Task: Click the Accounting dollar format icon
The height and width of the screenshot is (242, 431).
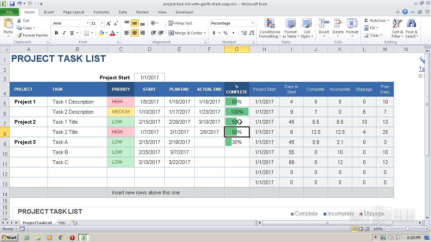Action: [x=214, y=33]
